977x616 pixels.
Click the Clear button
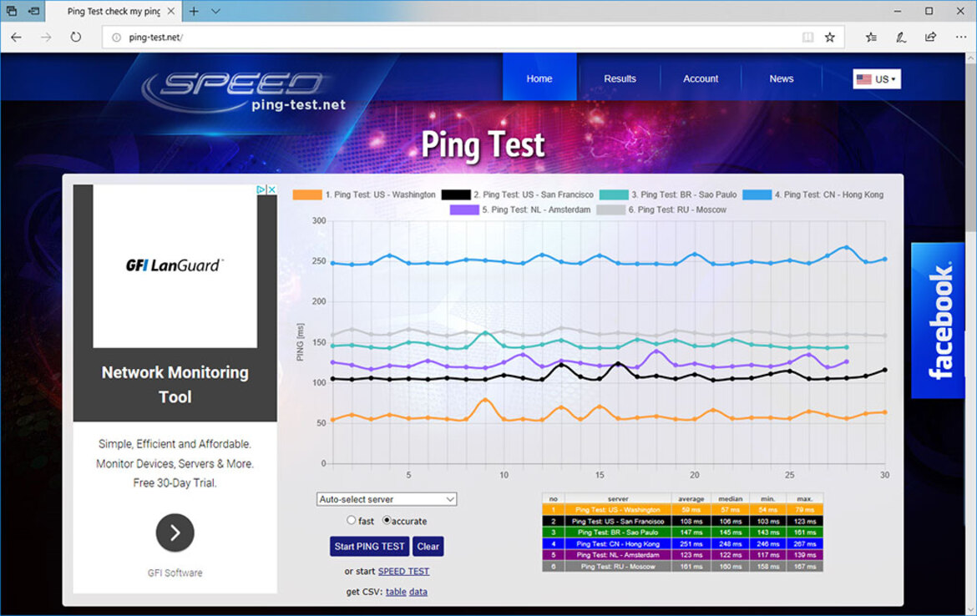pyautogui.click(x=428, y=546)
